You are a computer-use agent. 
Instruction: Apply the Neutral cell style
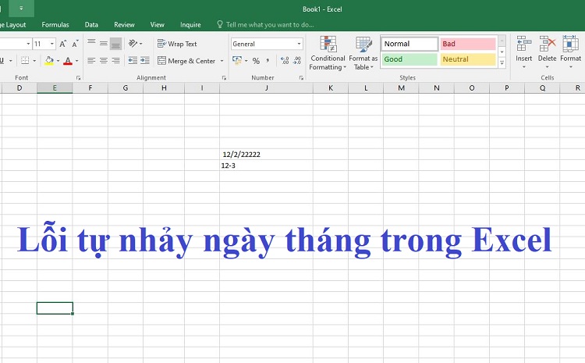(468, 59)
